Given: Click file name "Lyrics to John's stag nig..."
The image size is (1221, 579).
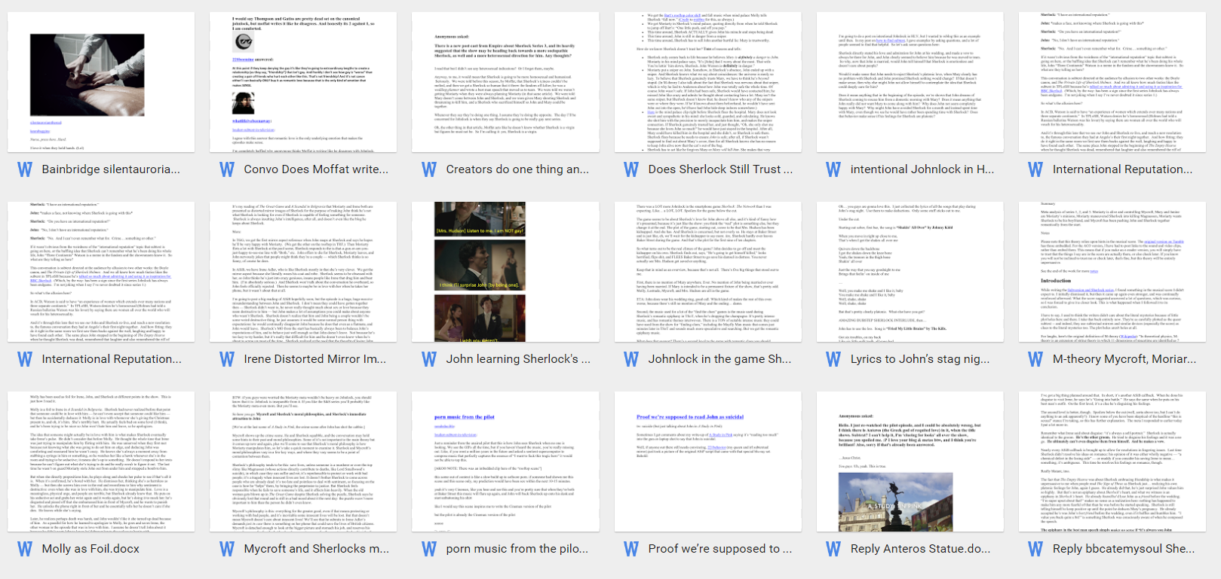Looking at the screenshot, I should click(x=920, y=359).
